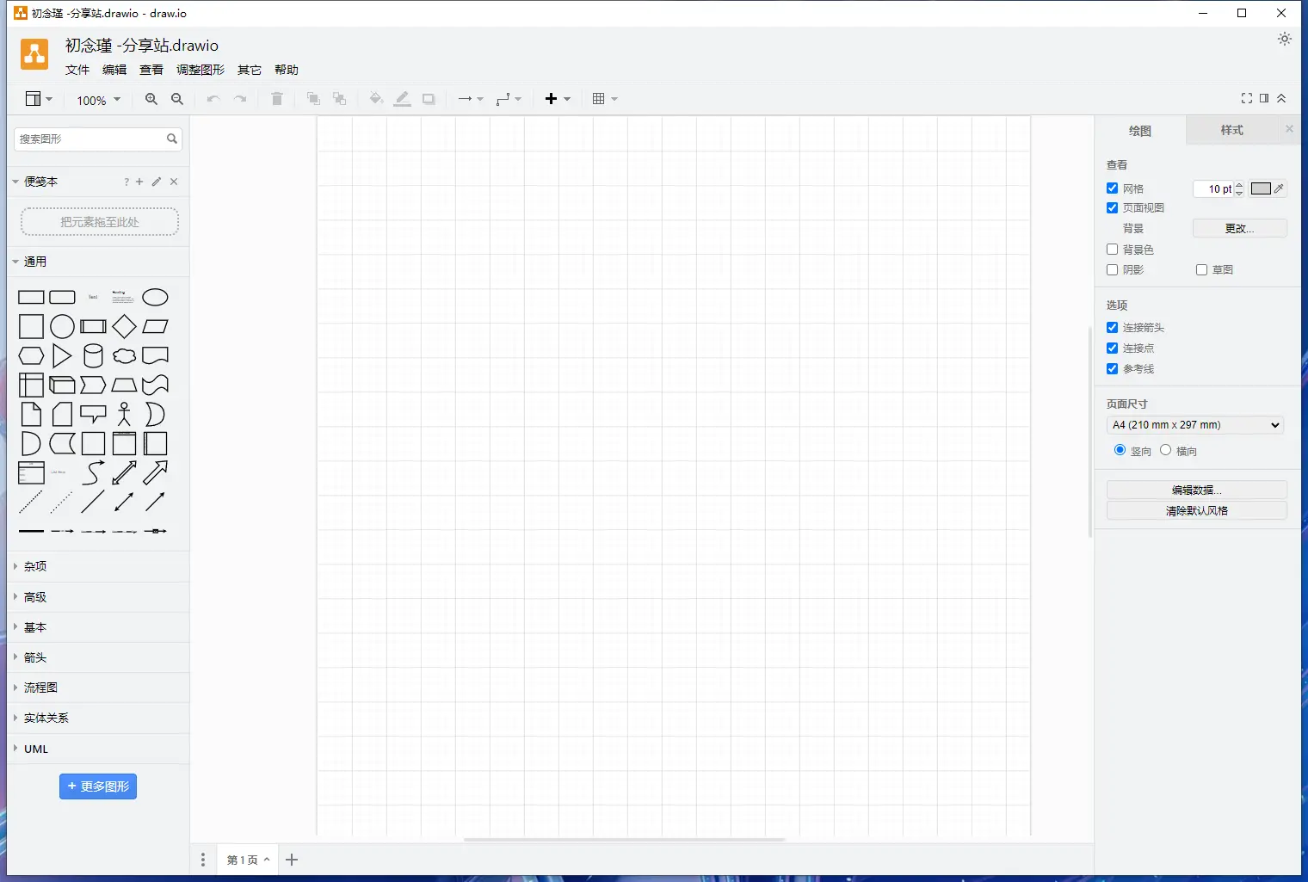Click the 编辑数据 button

point(1196,490)
